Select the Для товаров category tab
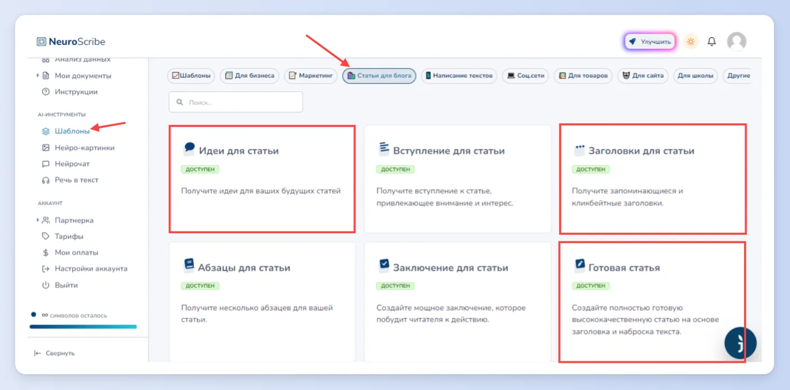The width and height of the screenshot is (790, 390). coord(583,76)
